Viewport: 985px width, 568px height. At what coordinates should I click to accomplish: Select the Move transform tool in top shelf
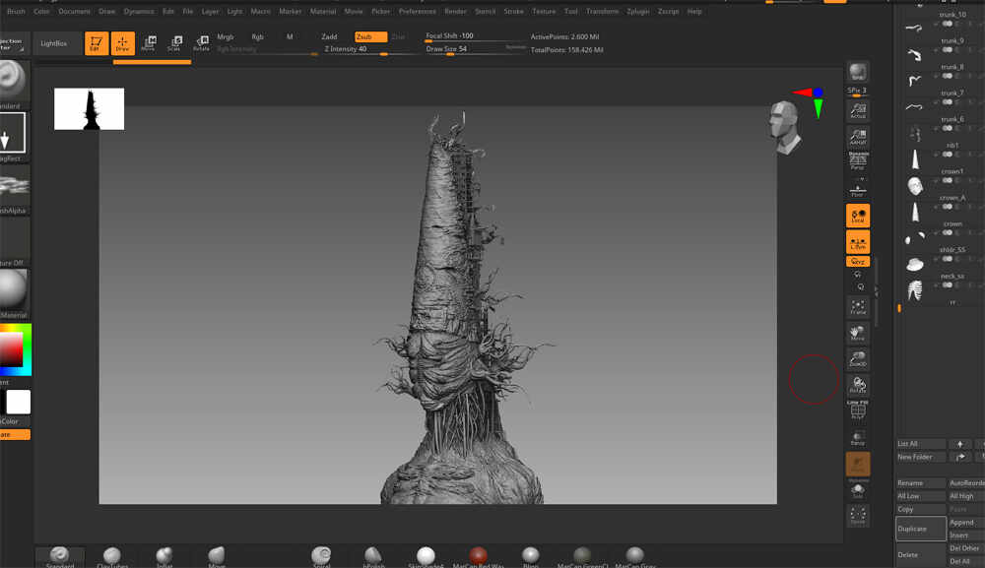[149, 43]
